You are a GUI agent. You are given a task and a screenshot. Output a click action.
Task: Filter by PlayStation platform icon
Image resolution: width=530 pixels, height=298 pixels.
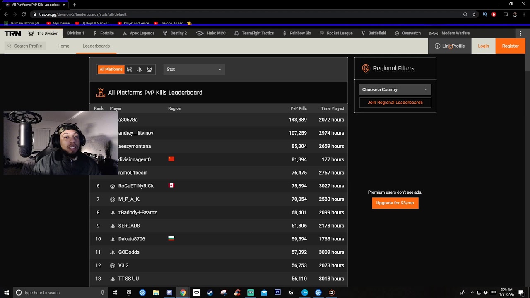tap(139, 70)
